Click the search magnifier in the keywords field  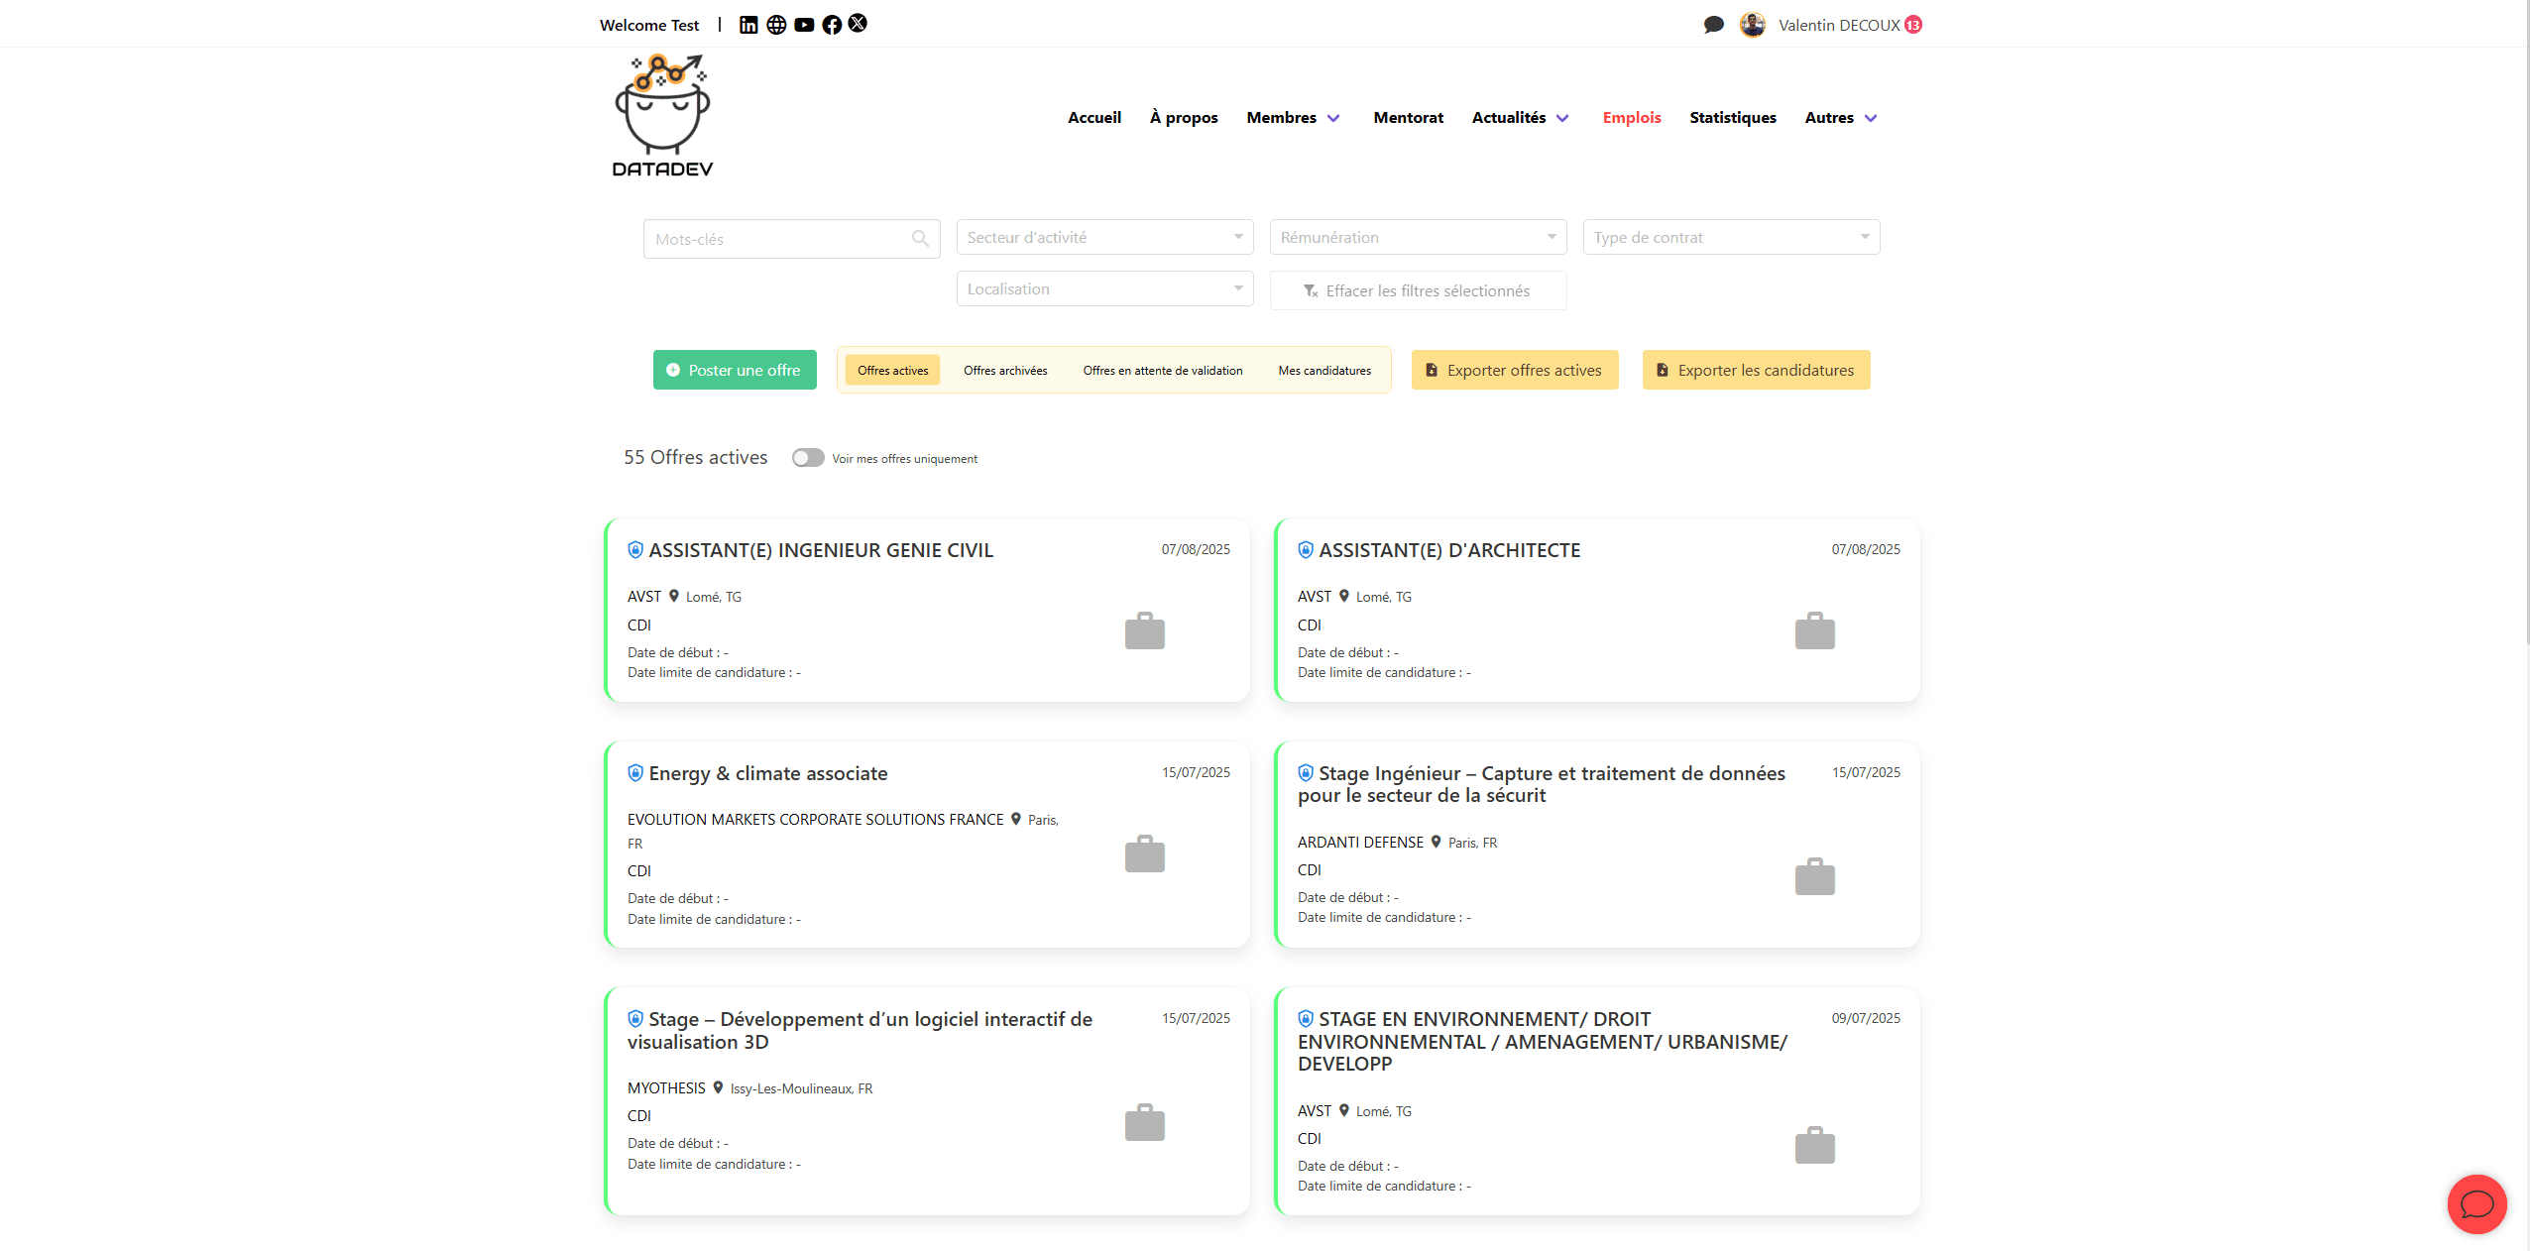918,238
